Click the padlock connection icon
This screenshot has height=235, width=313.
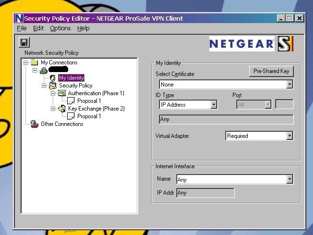coord(44,70)
